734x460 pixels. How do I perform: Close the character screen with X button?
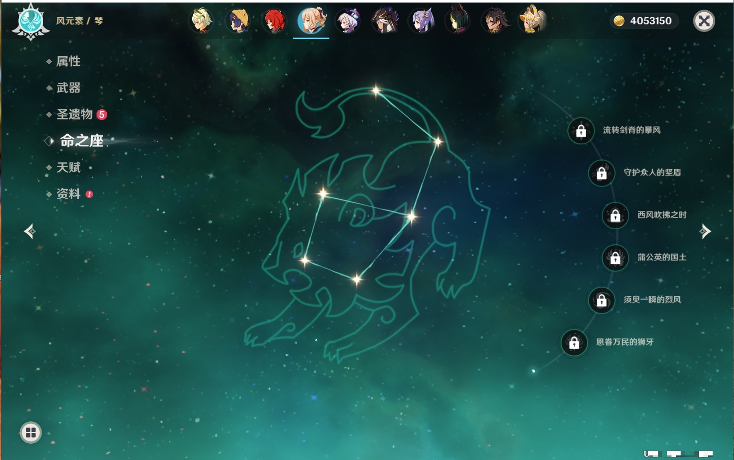pyautogui.click(x=705, y=21)
